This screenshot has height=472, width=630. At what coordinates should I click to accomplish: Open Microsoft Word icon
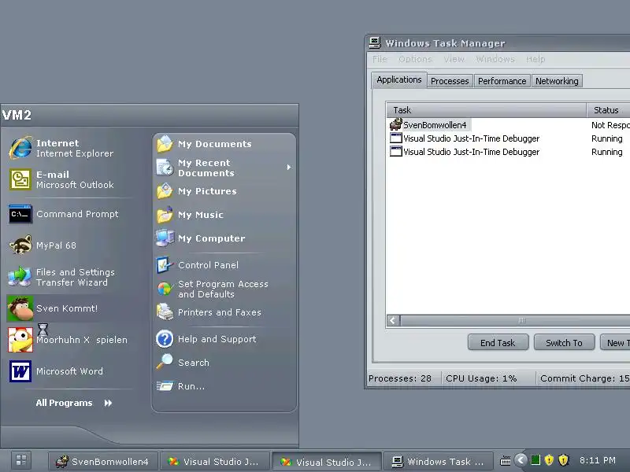pyautogui.click(x=20, y=371)
